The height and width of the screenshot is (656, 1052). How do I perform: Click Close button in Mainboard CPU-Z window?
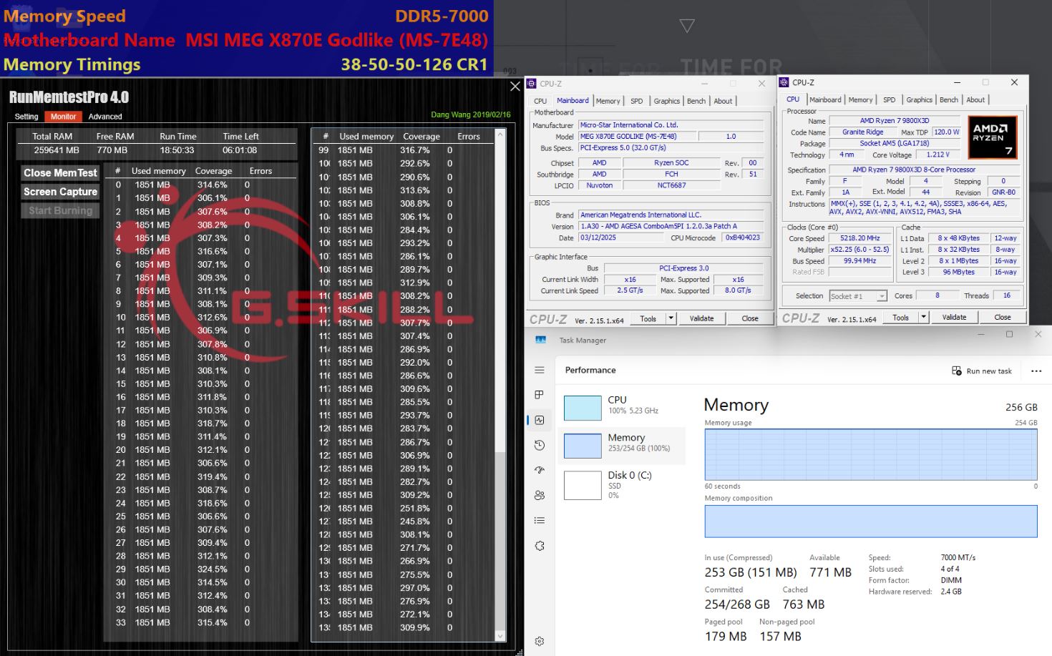(750, 318)
